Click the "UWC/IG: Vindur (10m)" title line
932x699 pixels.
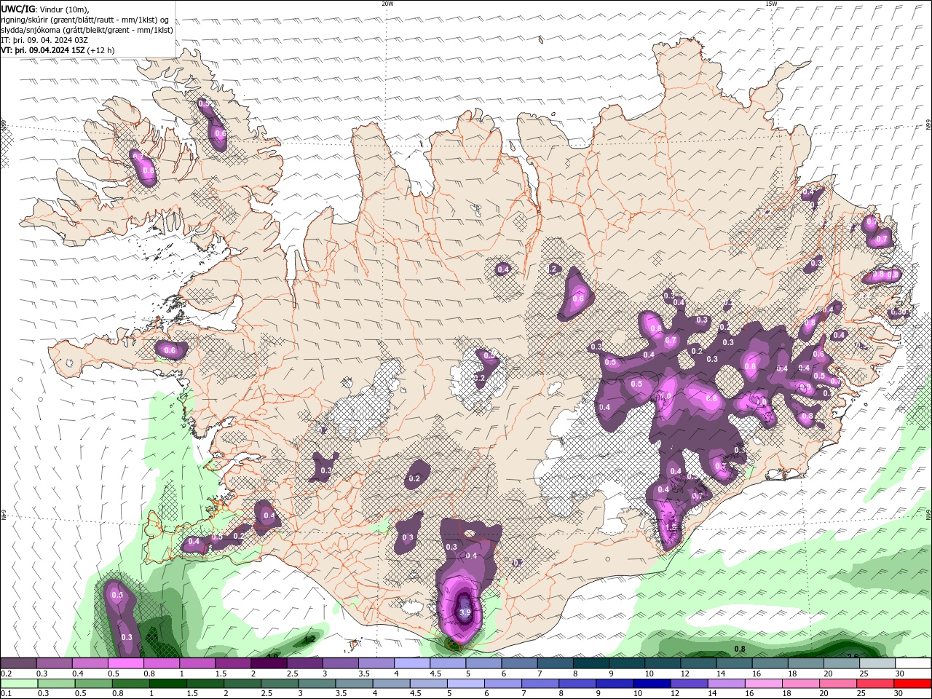(45, 9)
